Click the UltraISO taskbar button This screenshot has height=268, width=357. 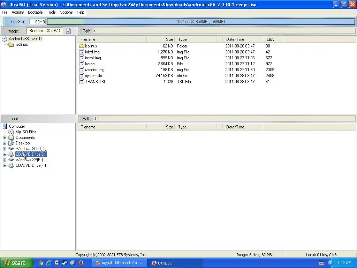pyautogui.click(x=175, y=263)
